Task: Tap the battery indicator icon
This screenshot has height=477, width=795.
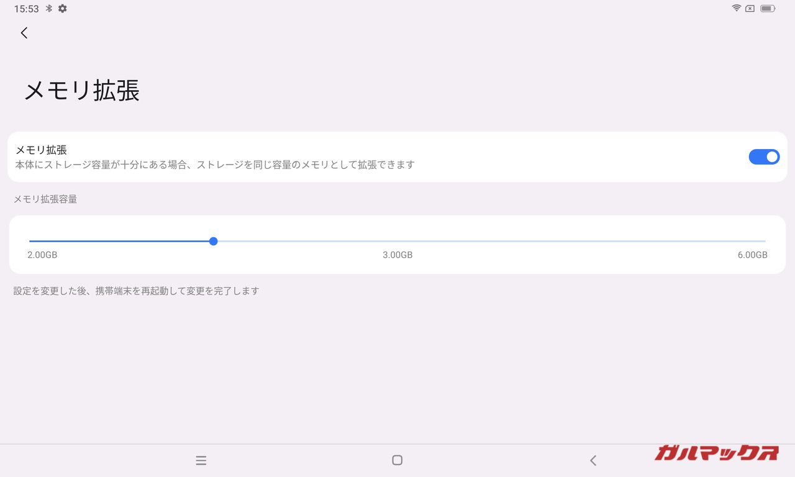Action: click(768, 9)
